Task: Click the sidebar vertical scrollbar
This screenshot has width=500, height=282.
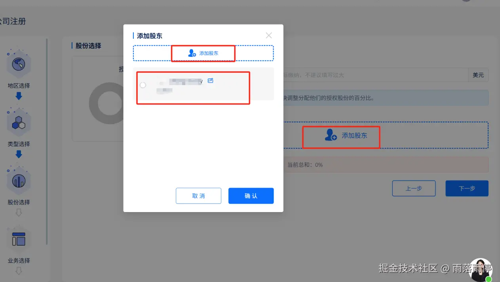Action: [x=47, y=141]
